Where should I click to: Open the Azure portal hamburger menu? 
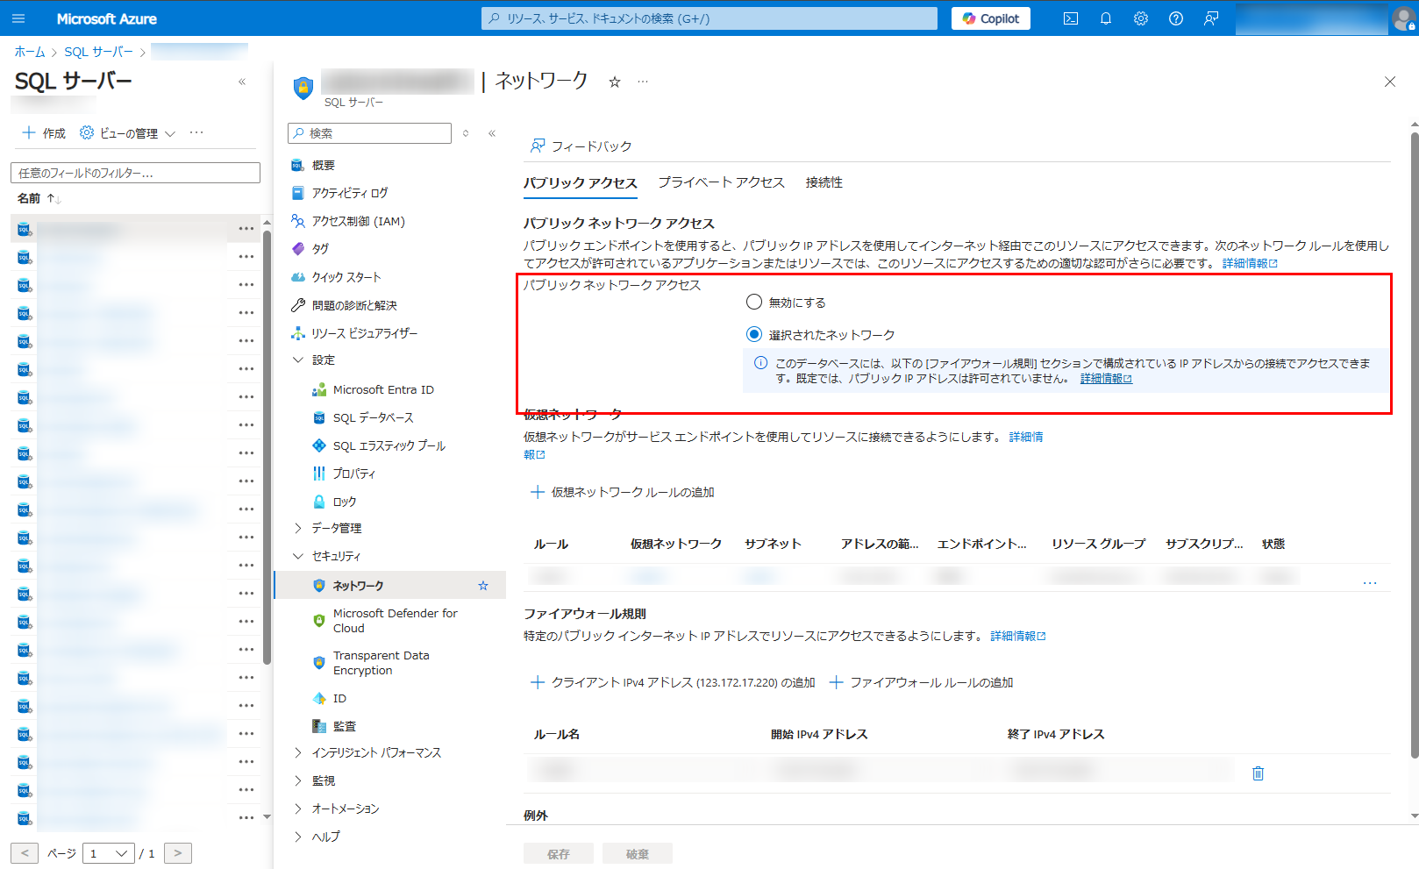tap(19, 18)
